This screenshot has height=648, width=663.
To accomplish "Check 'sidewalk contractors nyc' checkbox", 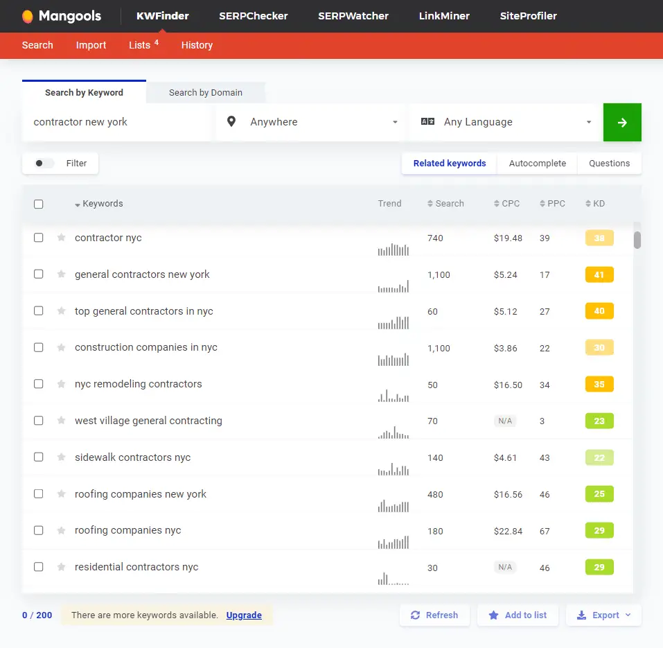I will pyautogui.click(x=39, y=457).
